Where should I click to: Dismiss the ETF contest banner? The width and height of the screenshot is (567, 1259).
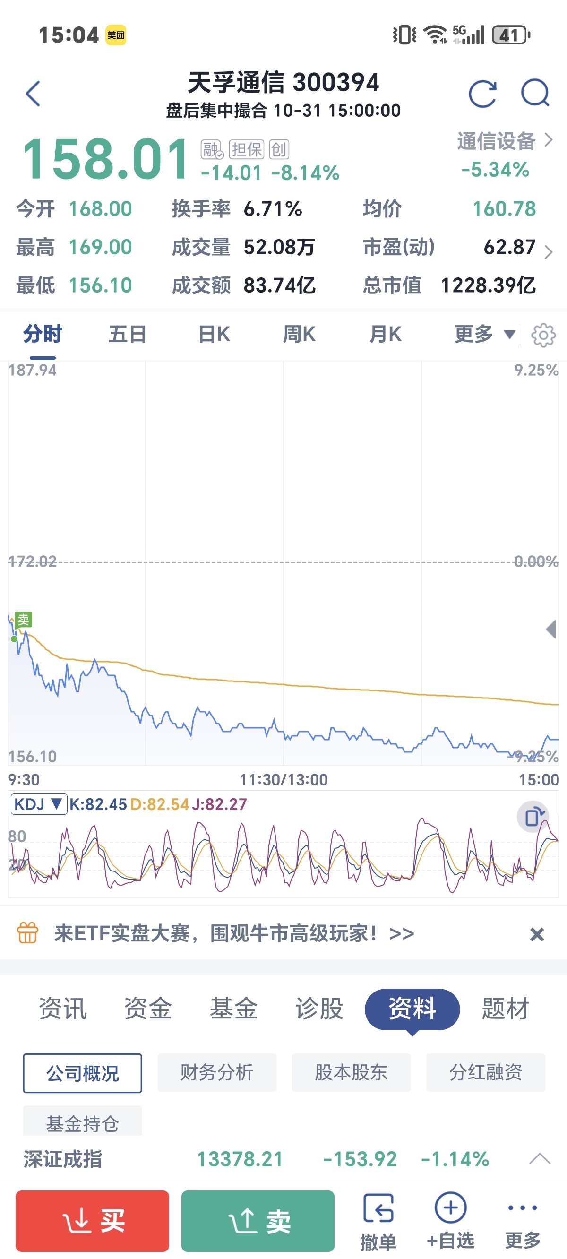[x=537, y=934]
